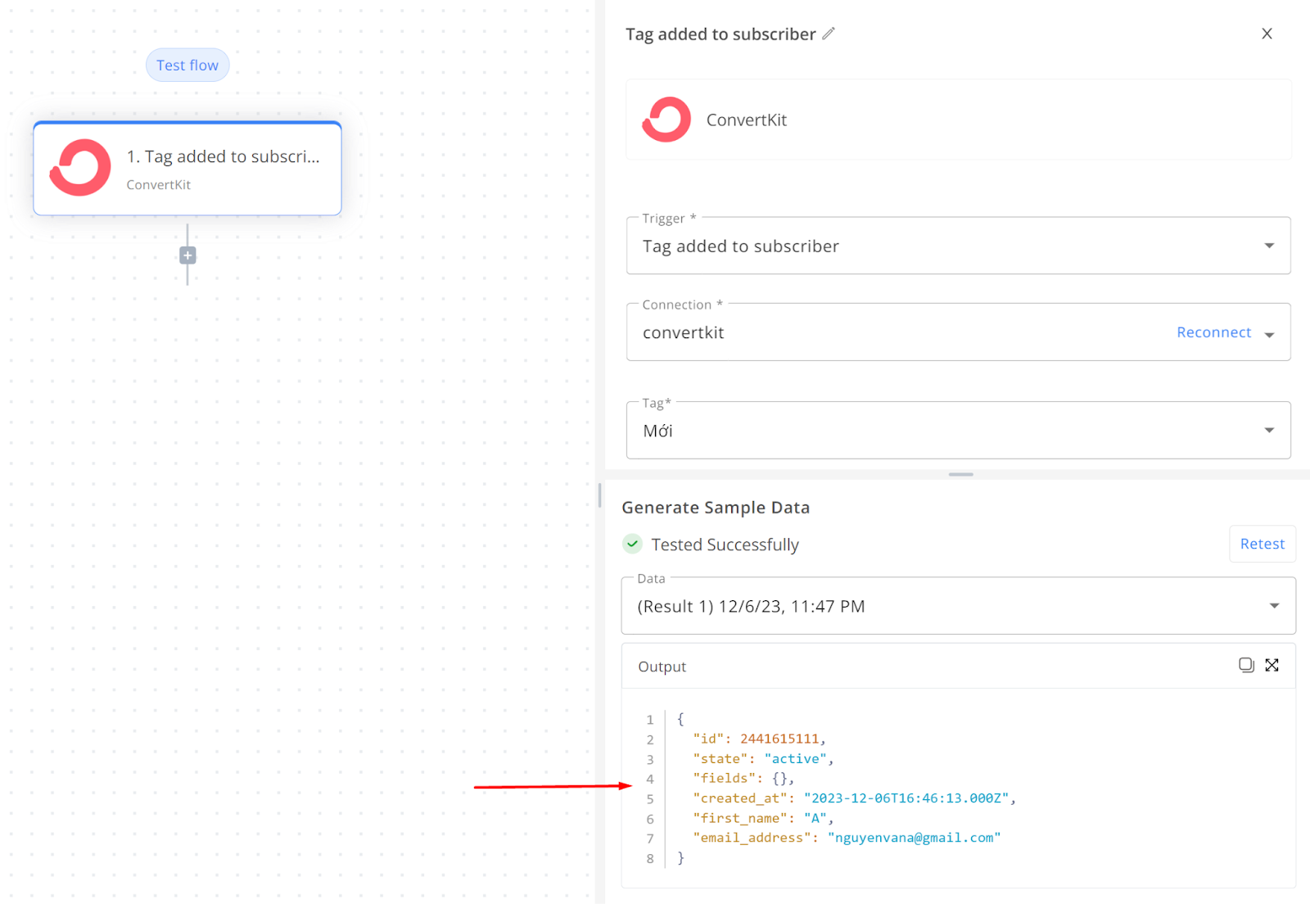Click the ConvertKit app name in panel
Screen dimensions: 1310x904
tap(747, 120)
